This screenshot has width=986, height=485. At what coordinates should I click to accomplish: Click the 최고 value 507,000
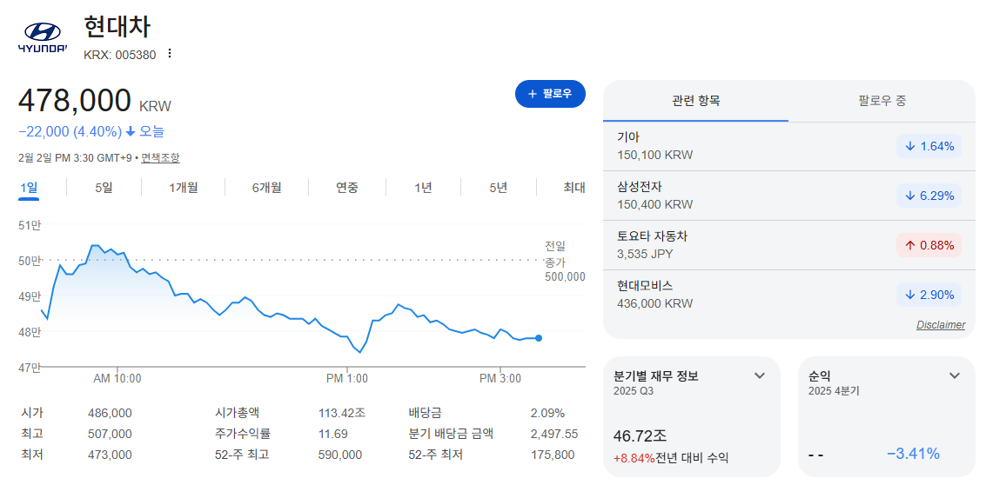(110, 434)
